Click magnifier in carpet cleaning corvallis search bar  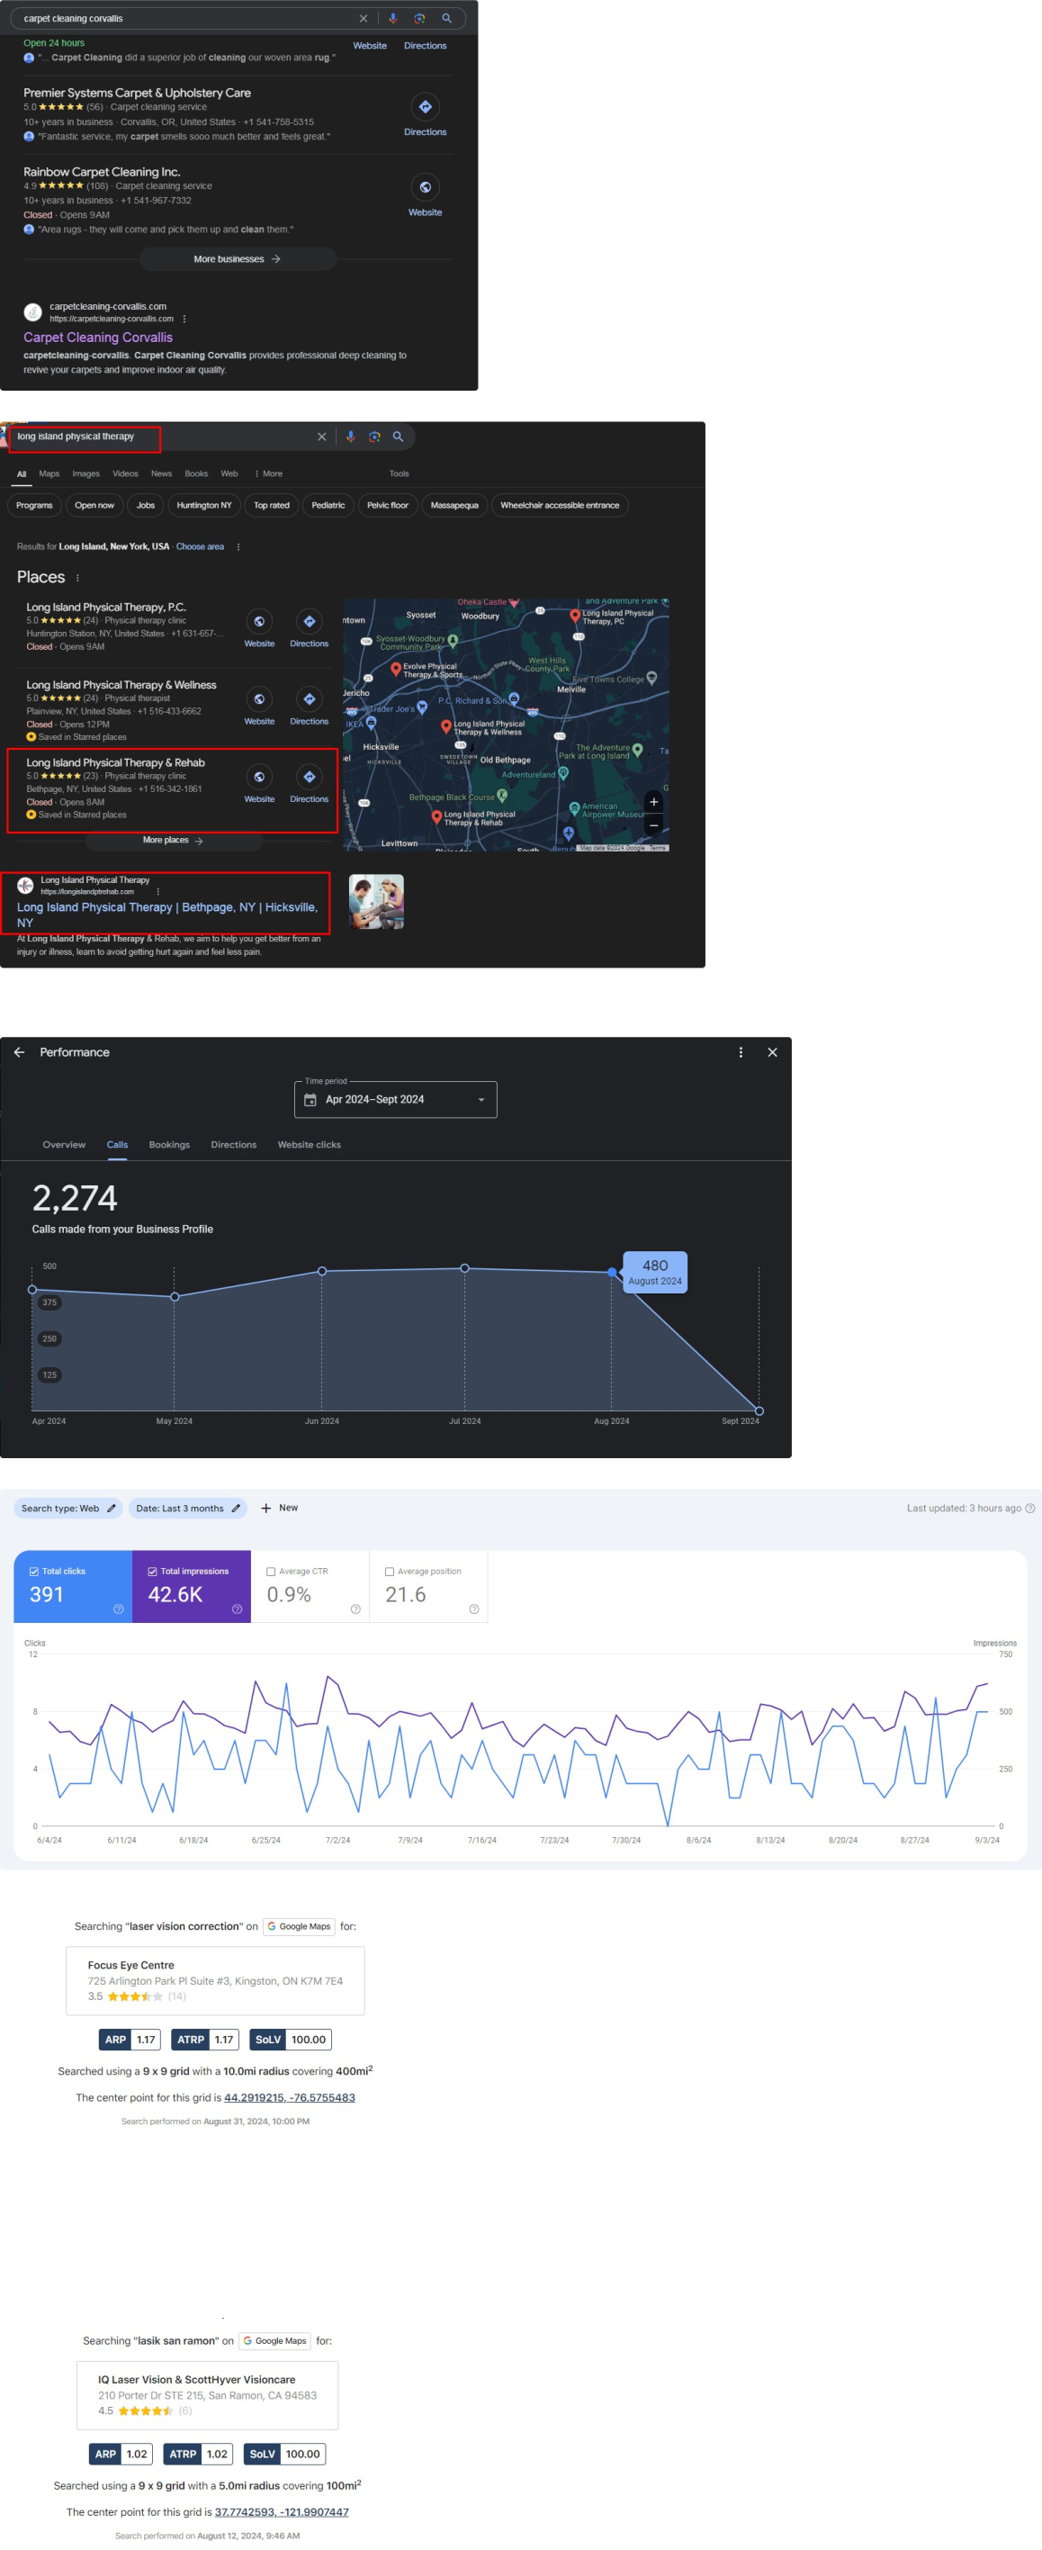pyautogui.click(x=446, y=19)
